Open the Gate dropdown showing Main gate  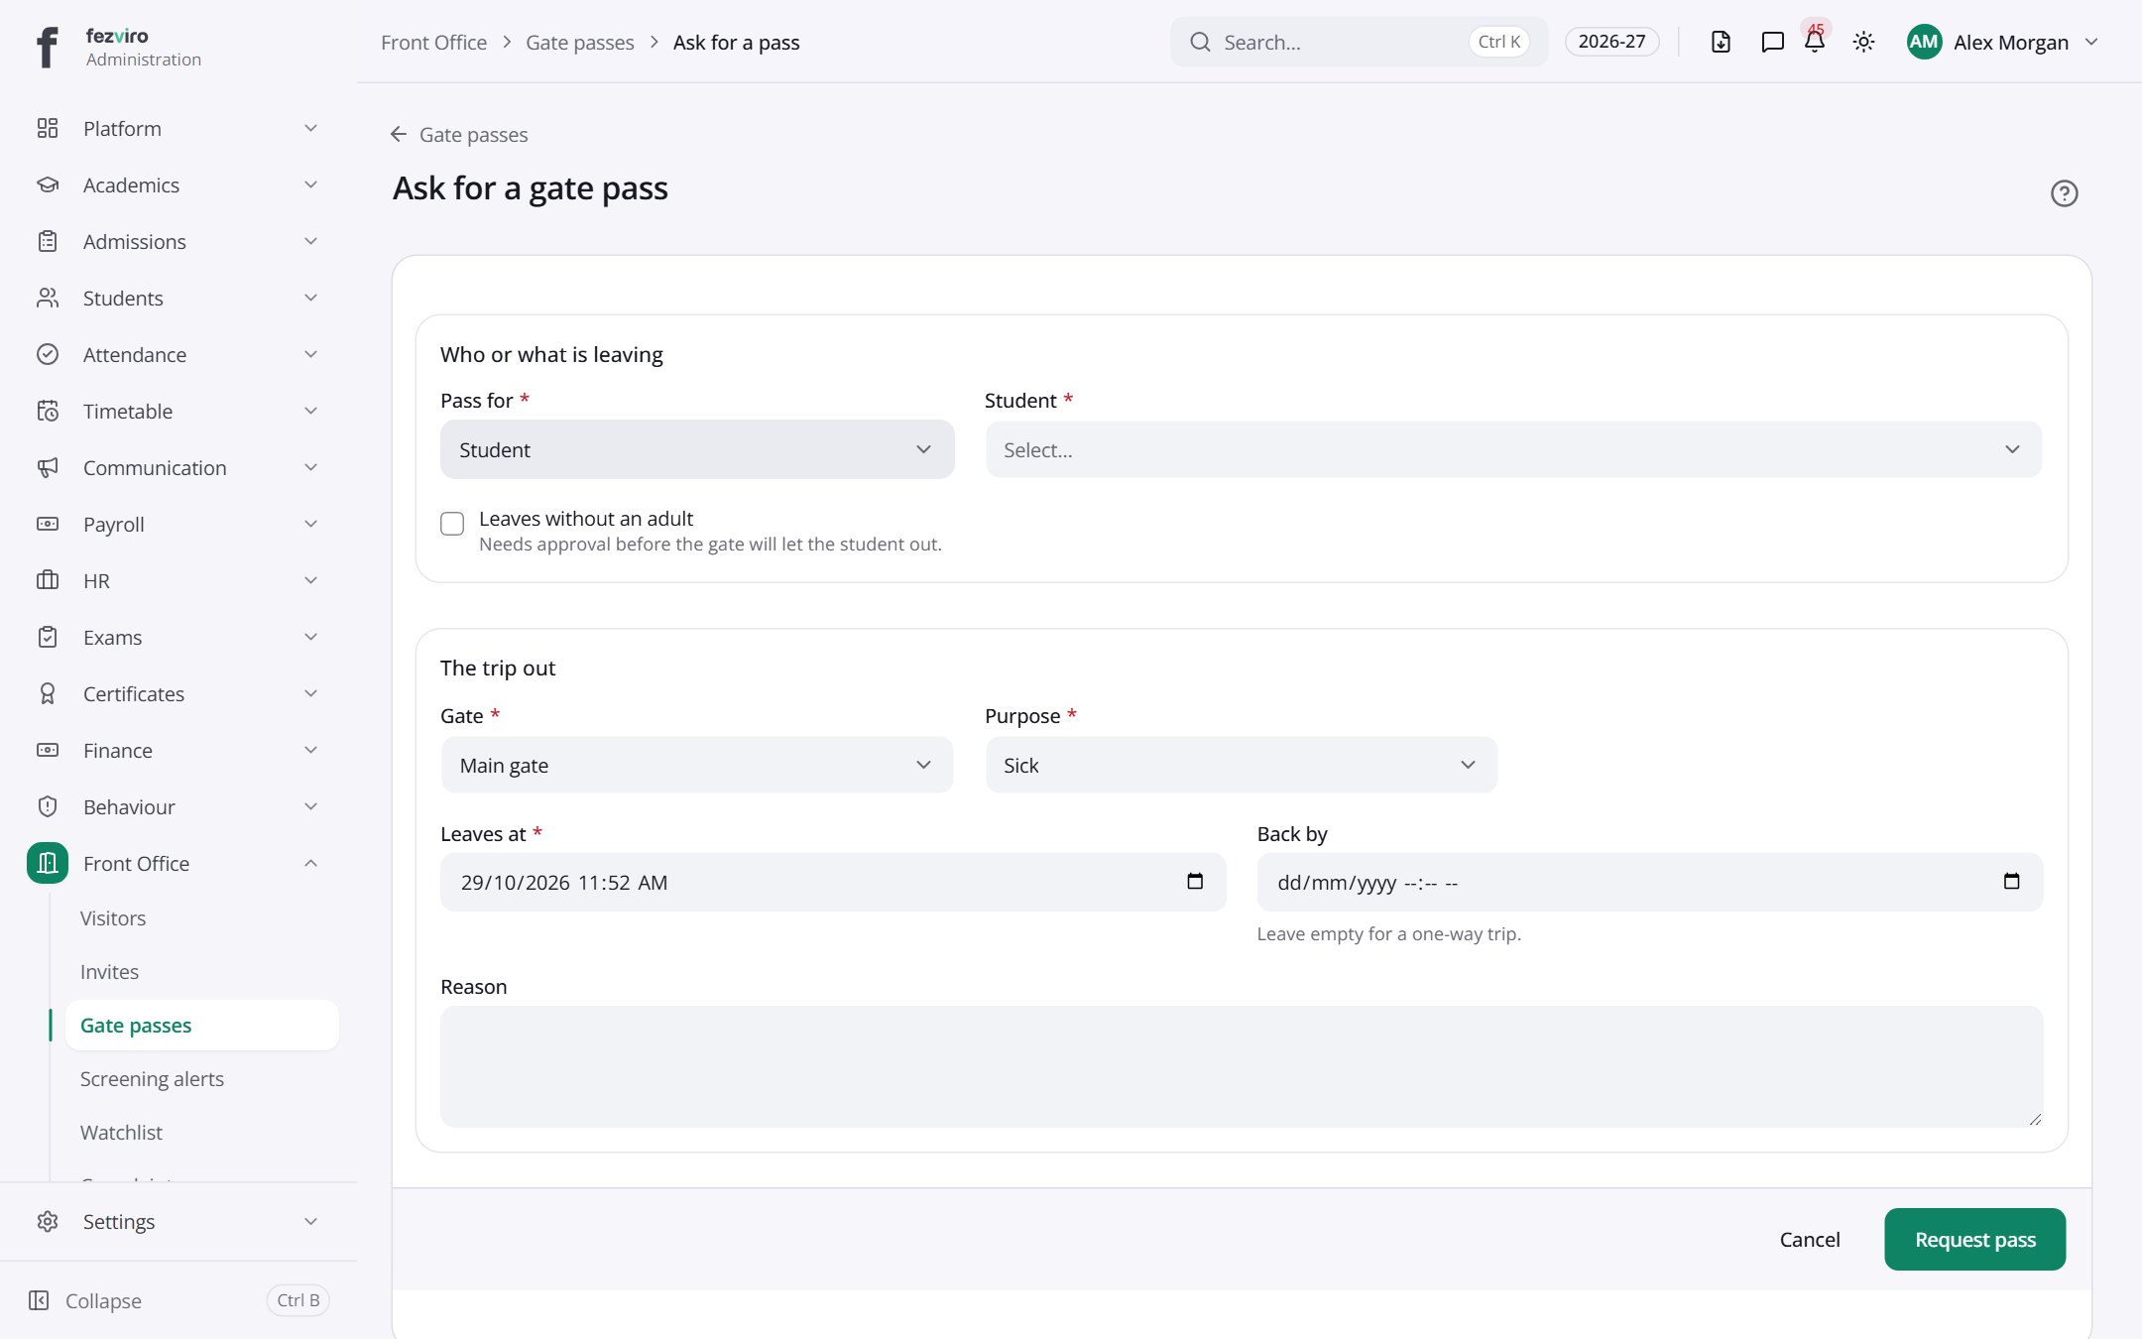[x=697, y=765]
